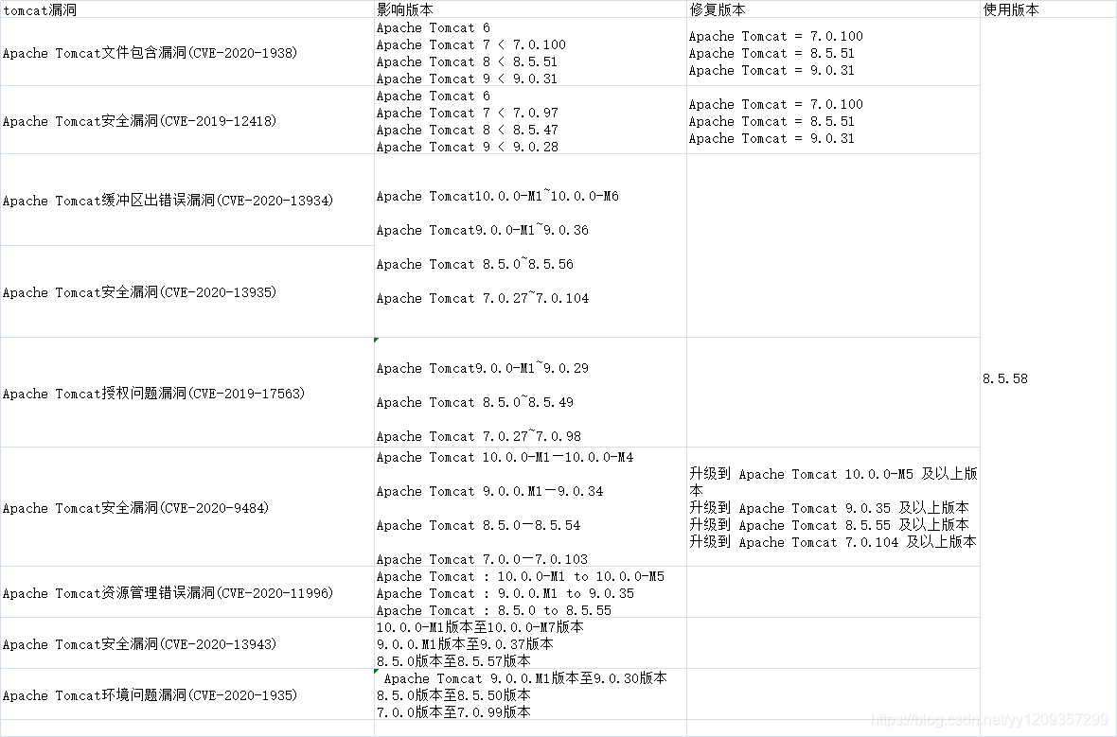
Task: Click affected versions cell with '9.0.0-M1~9.0.29'
Action: [531, 393]
